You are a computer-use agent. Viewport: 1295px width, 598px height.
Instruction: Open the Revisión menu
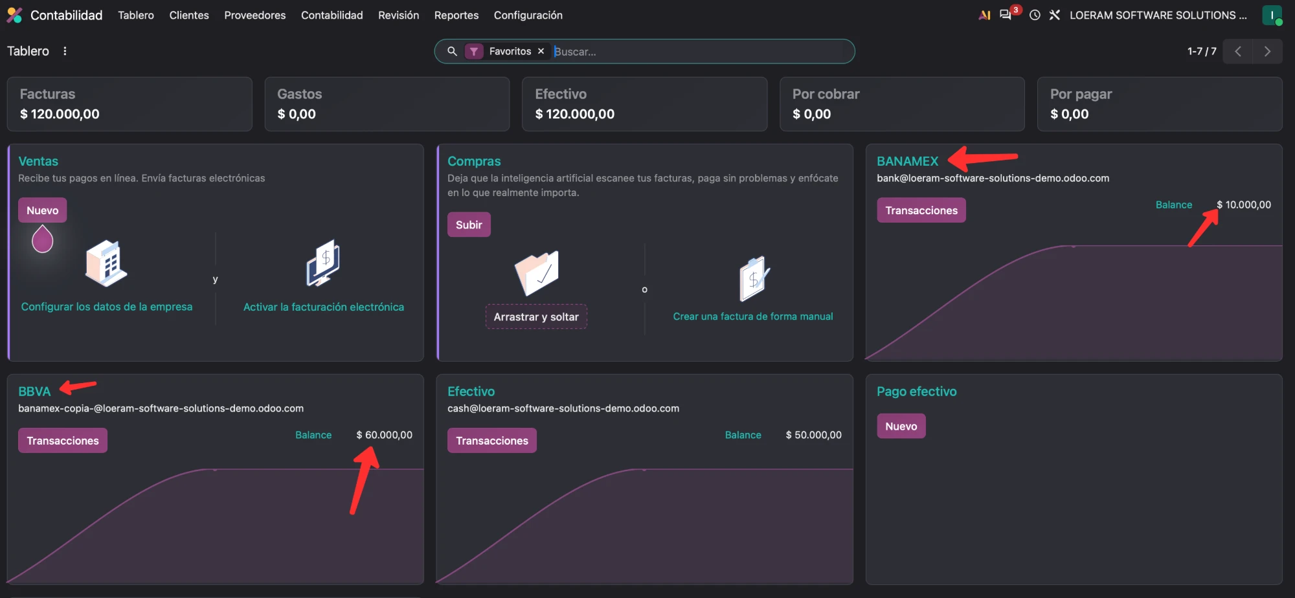(x=399, y=15)
